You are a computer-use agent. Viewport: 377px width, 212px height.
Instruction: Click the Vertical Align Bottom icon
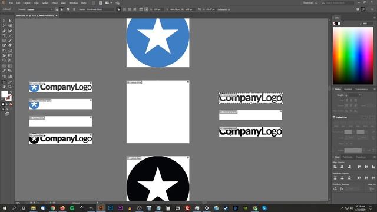[373, 167]
